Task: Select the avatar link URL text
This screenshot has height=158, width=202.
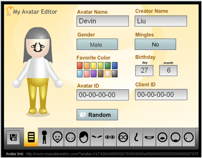Action: (112, 154)
